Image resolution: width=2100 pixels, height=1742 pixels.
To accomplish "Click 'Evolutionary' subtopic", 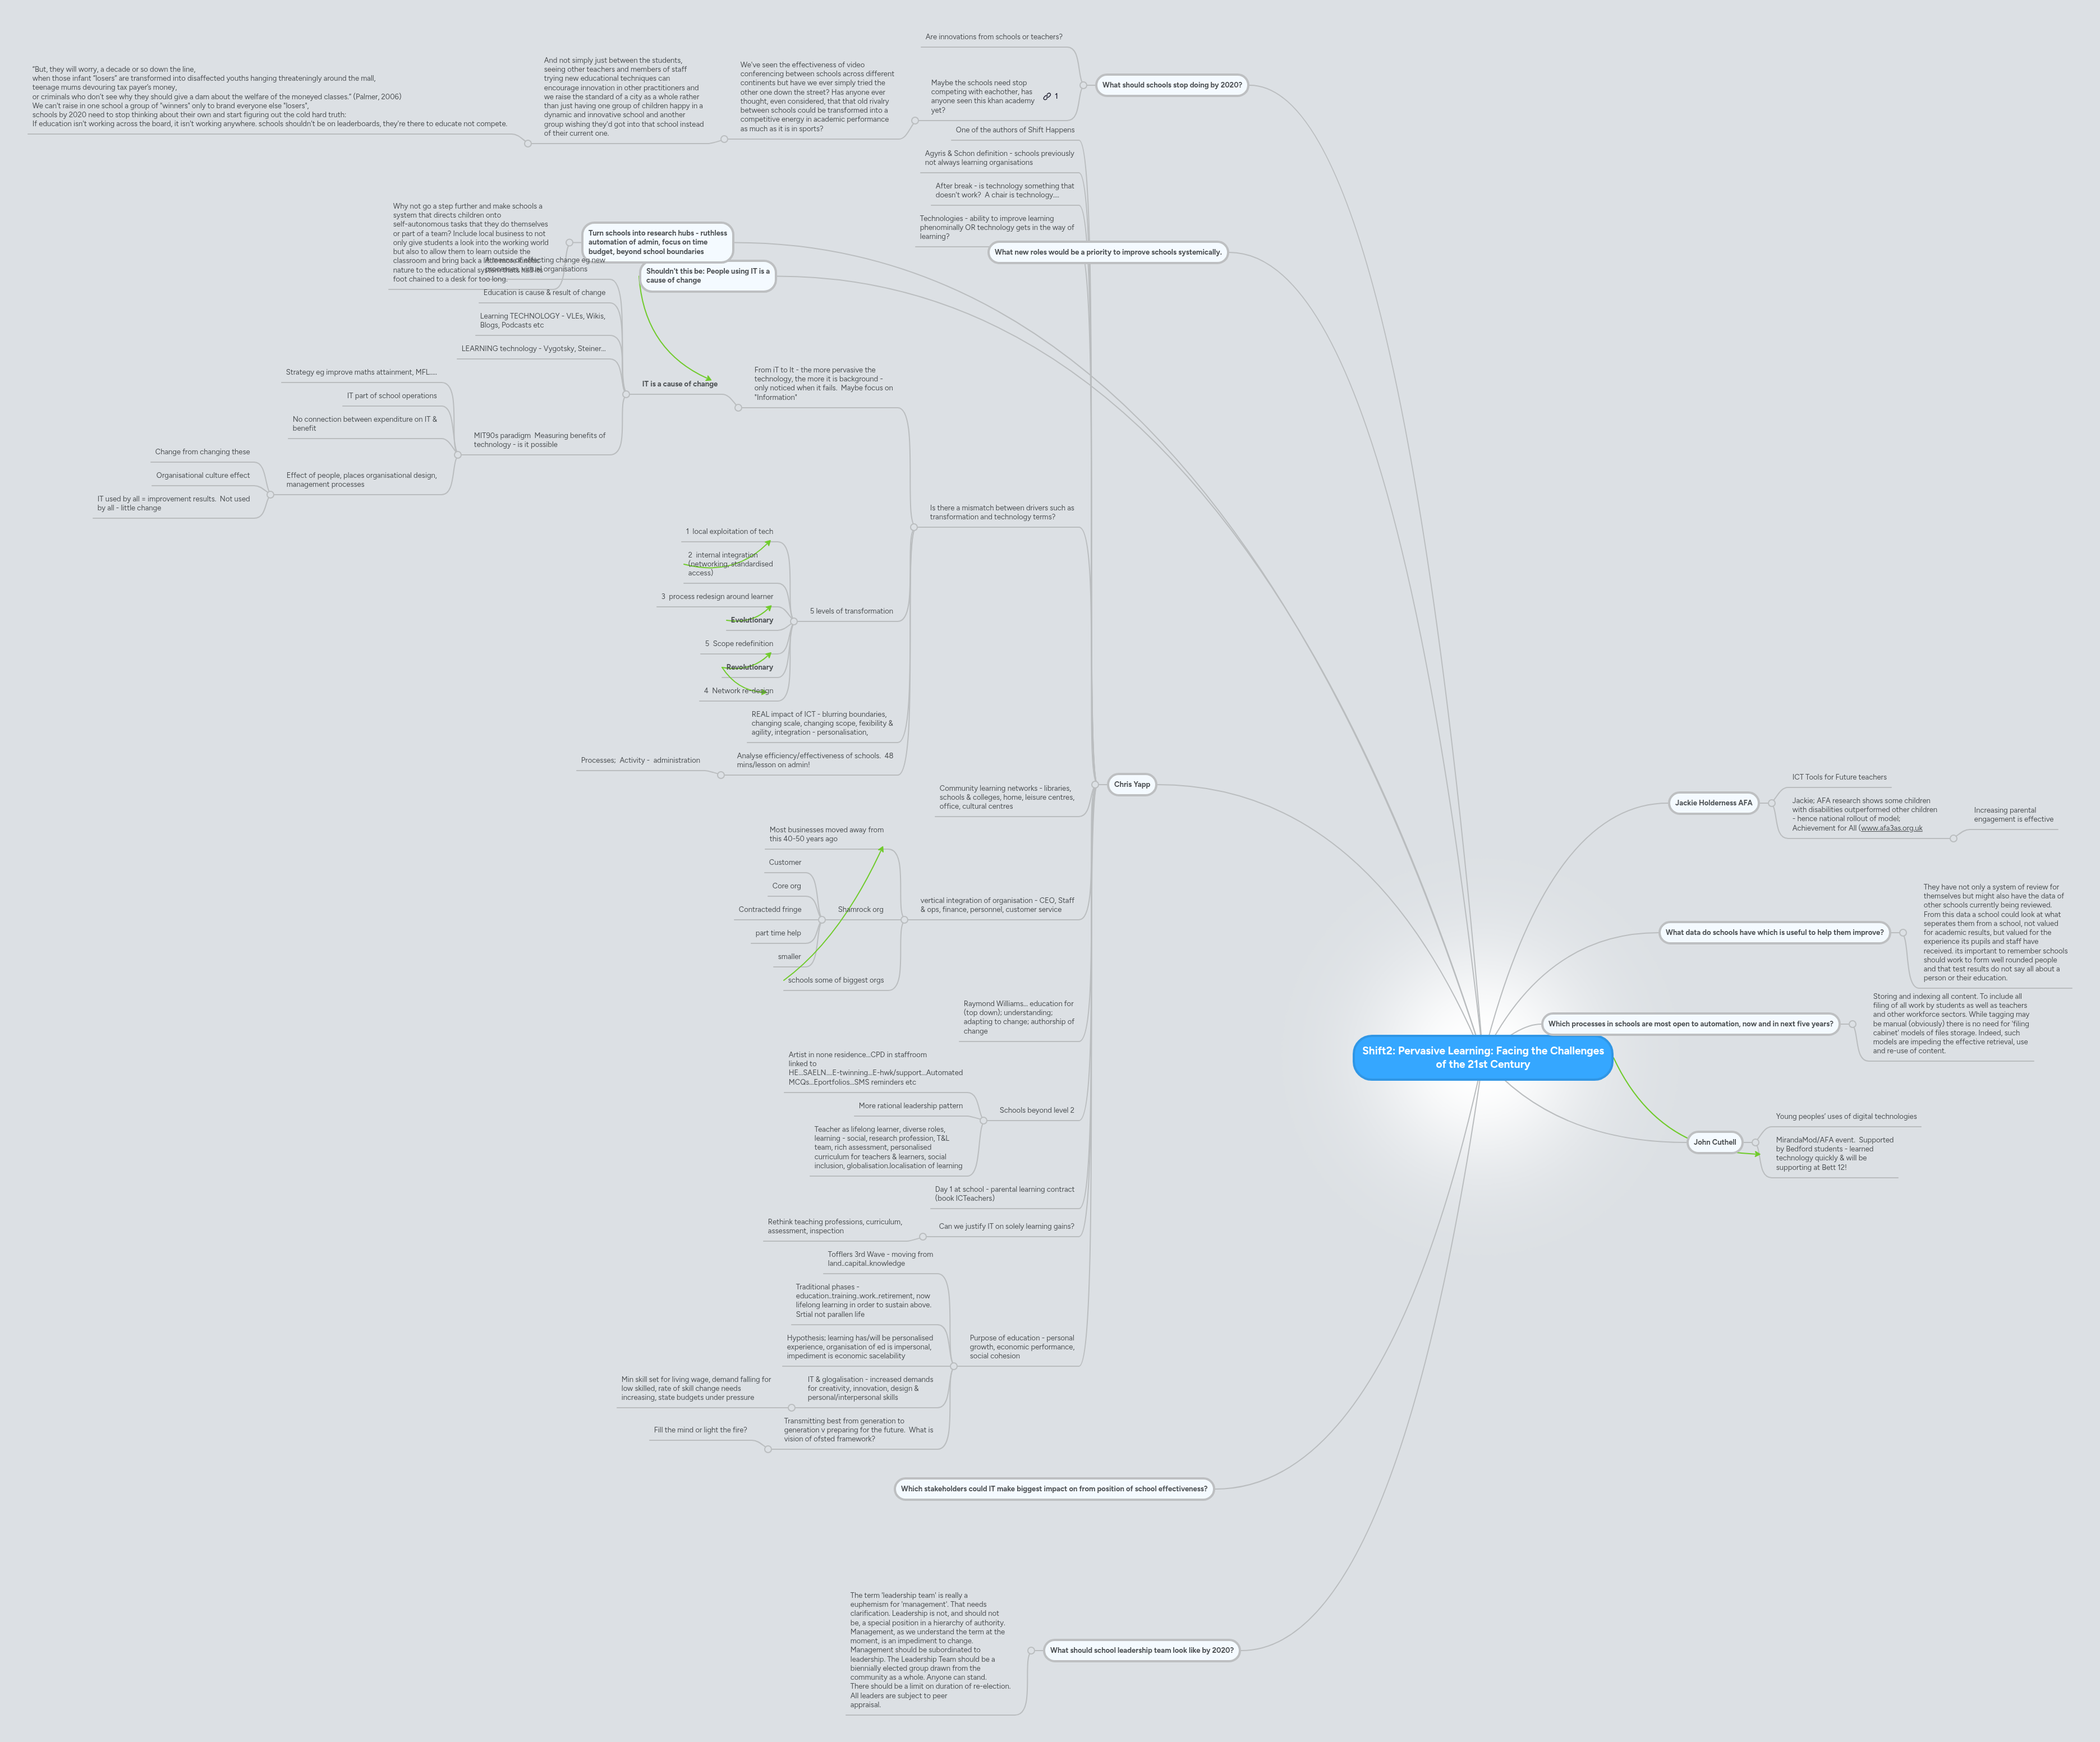I will [x=752, y=620].
